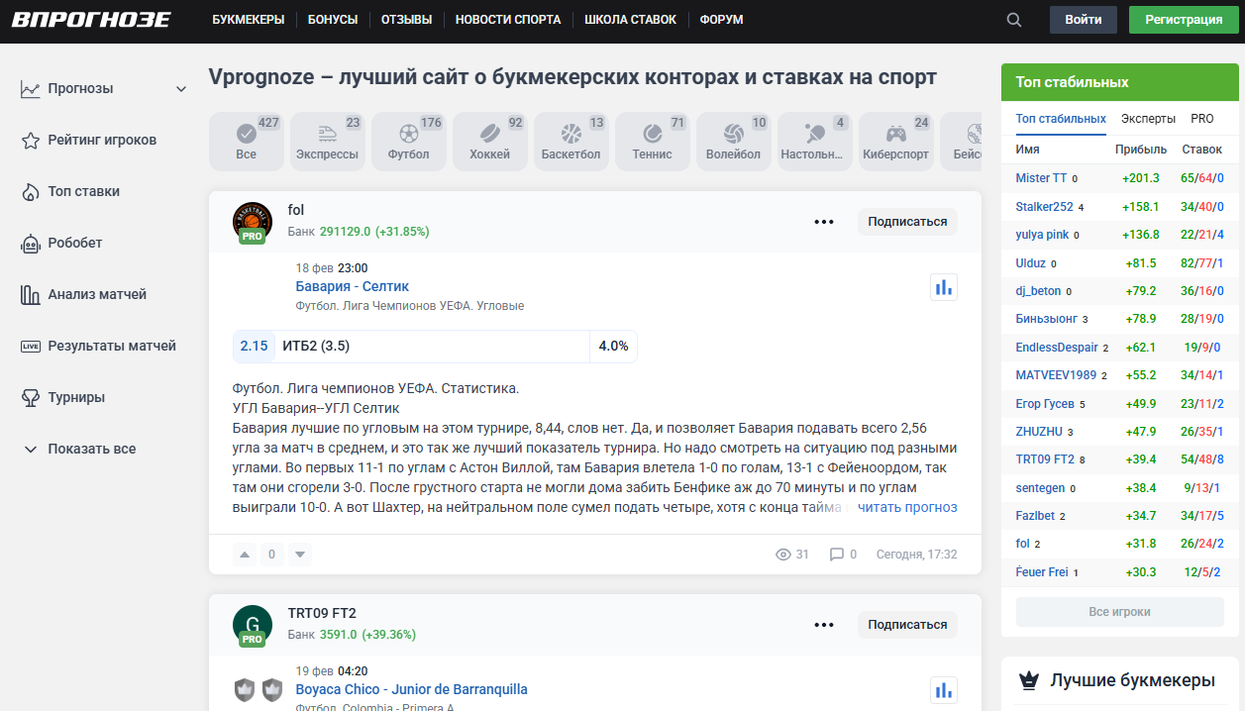Open БУКМЕКЕРЫ in top navigation

pyautogui.click(x=248, y=20)
